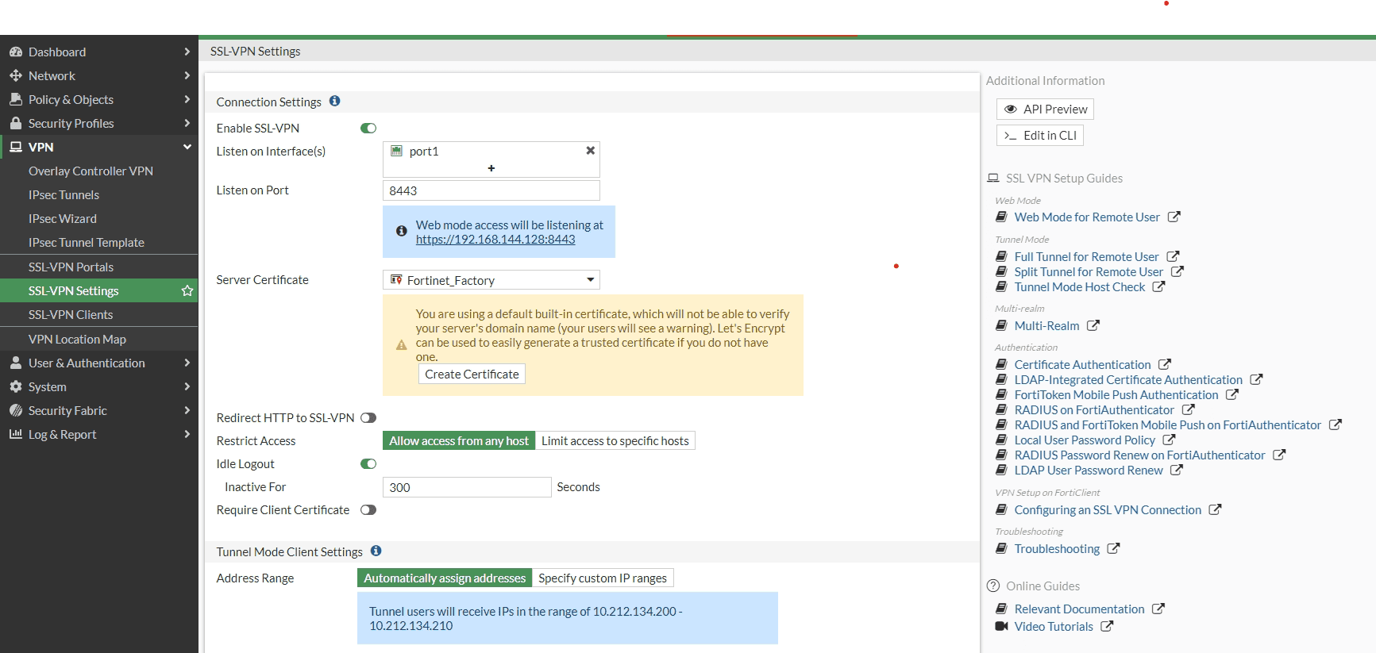Image resolution: width=1376 pixels, height=653 pixels.
Task: Expand the User & Authentication chevron
Action: click(x=187, y=363)
